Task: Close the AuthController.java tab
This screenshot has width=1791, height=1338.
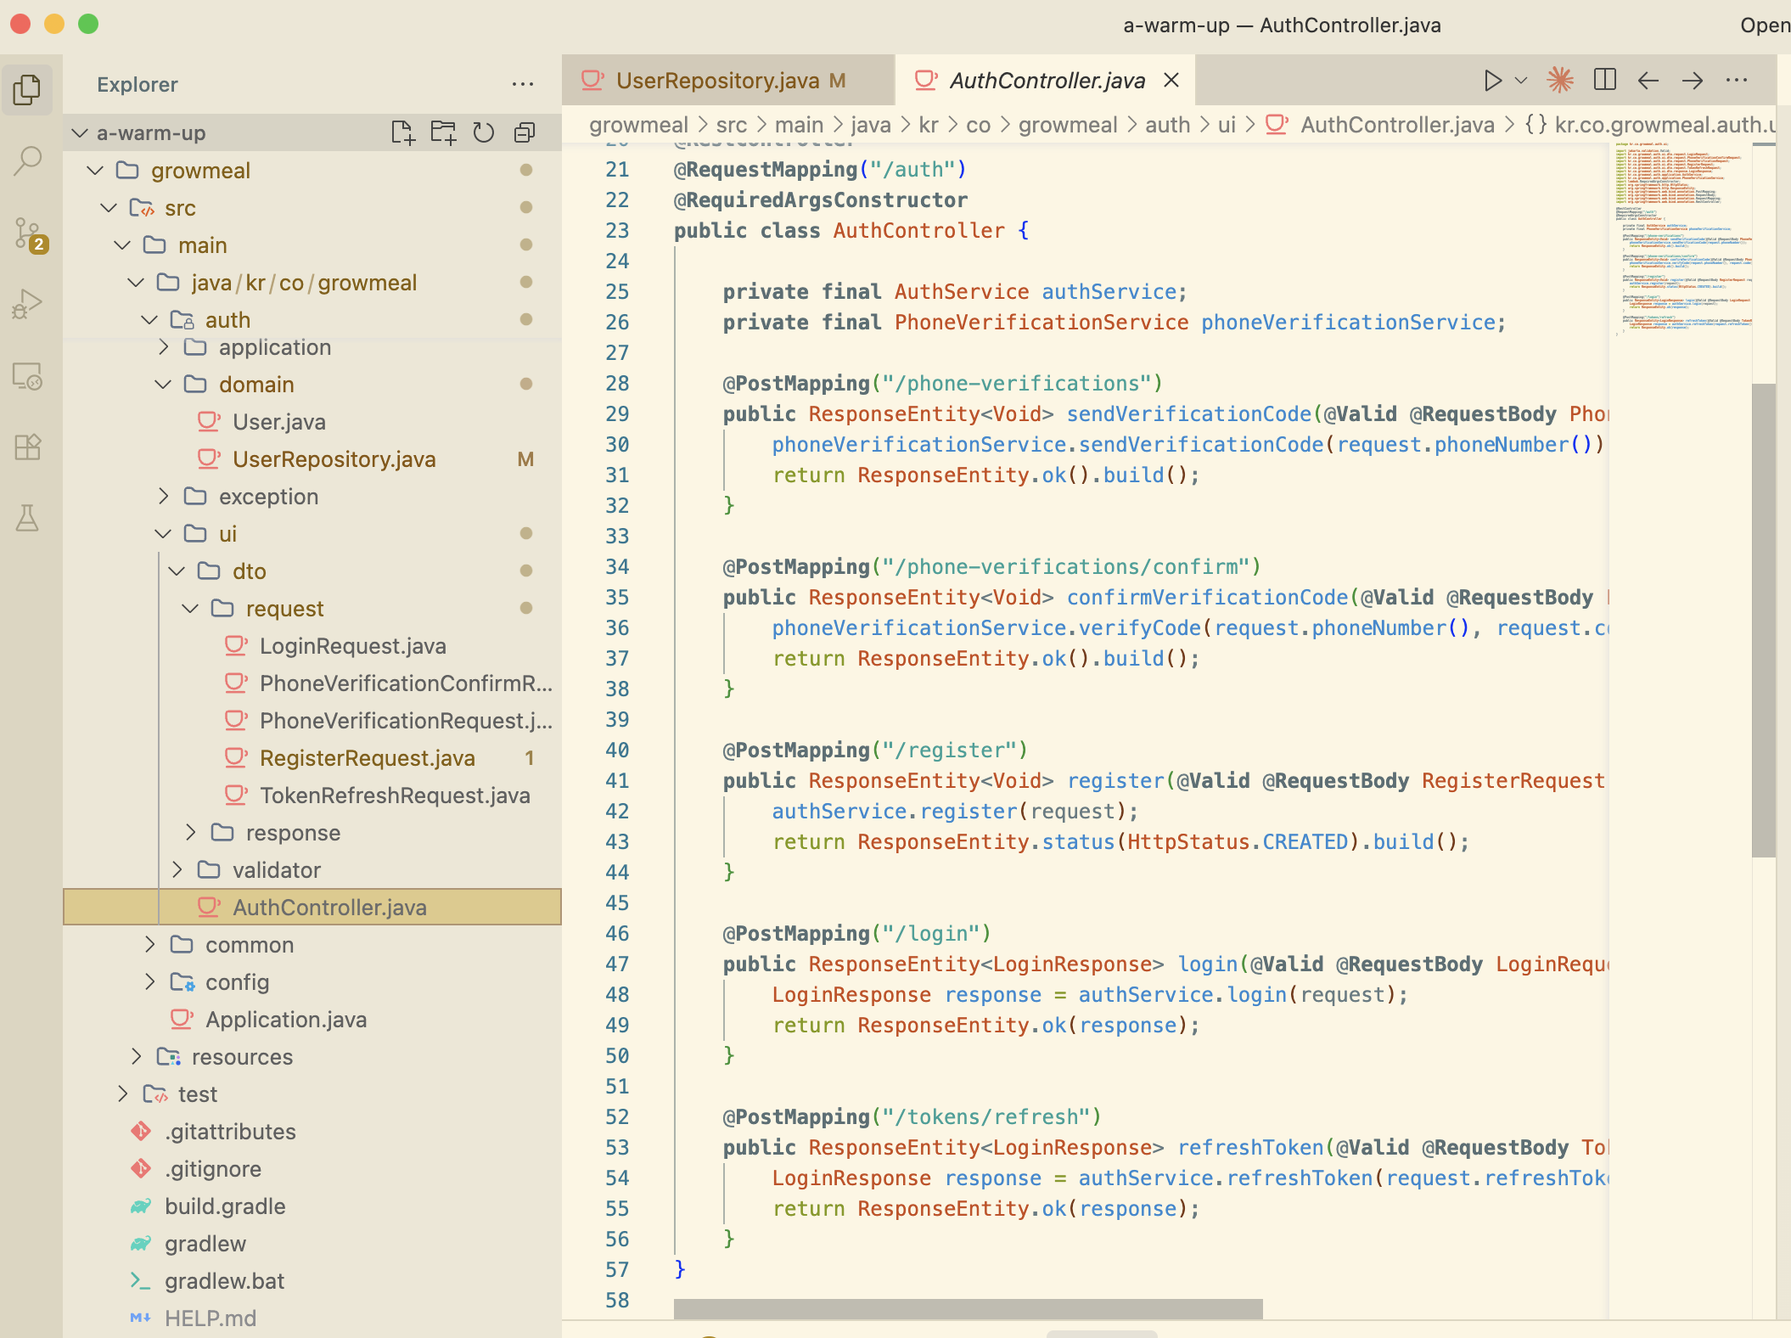Action: [x=1171, y=80]
